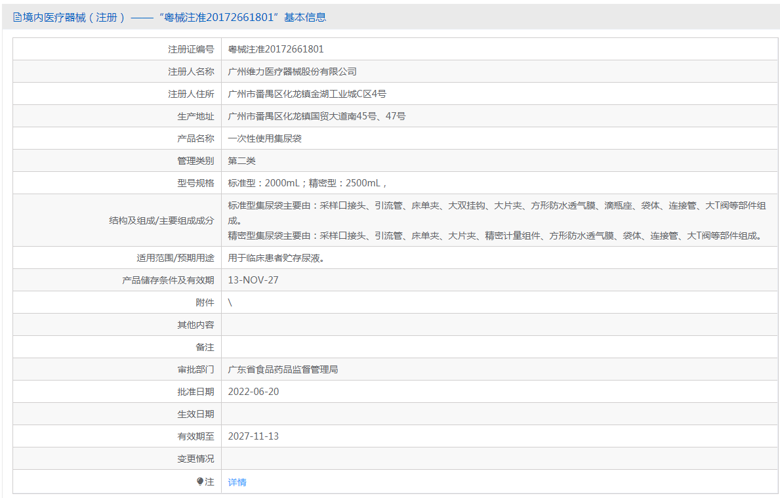This screenshot has height=498, width=780.
Task: Click the 备注 label
Action: tap(205, 347)
